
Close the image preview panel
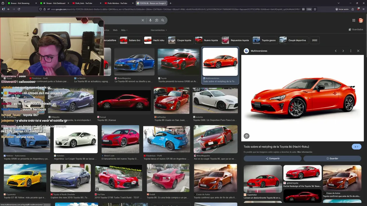358,51
